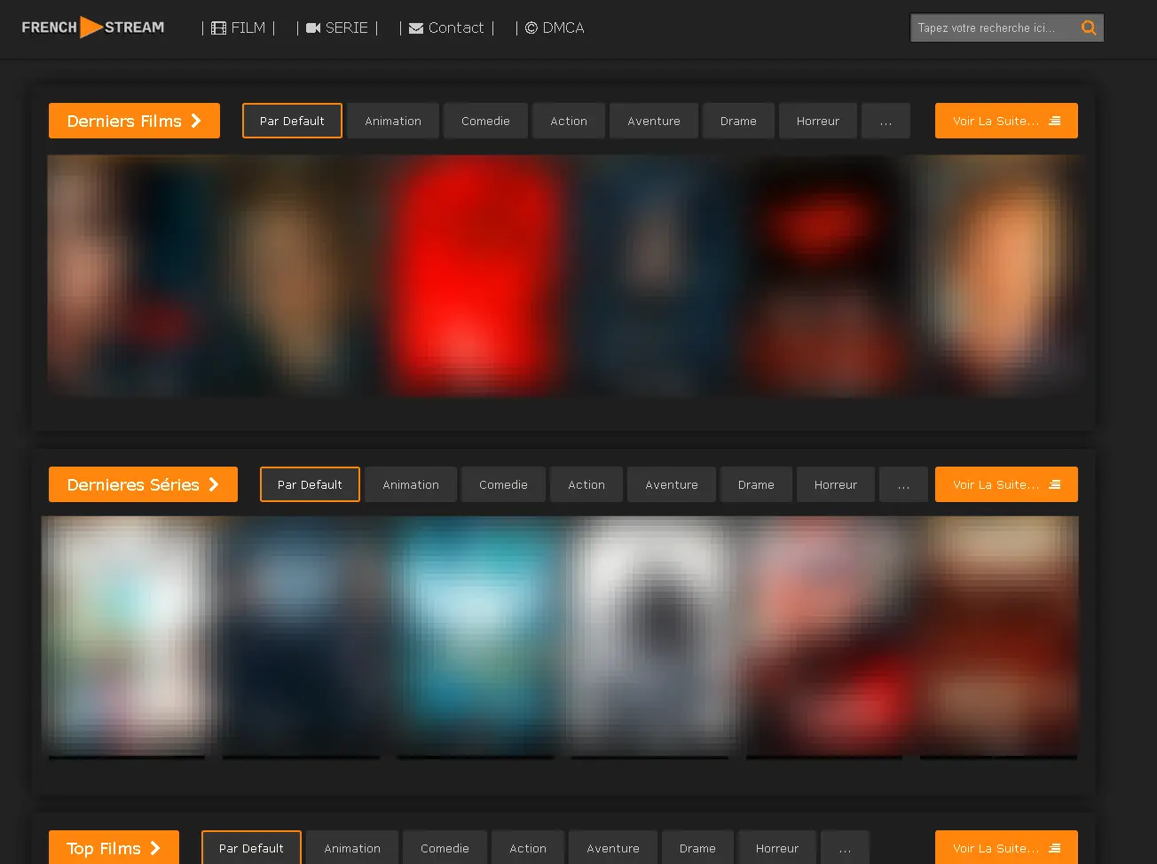Filter Top Films by Animation
Viewport: 1157px width, 864px height.
point(352,848)
